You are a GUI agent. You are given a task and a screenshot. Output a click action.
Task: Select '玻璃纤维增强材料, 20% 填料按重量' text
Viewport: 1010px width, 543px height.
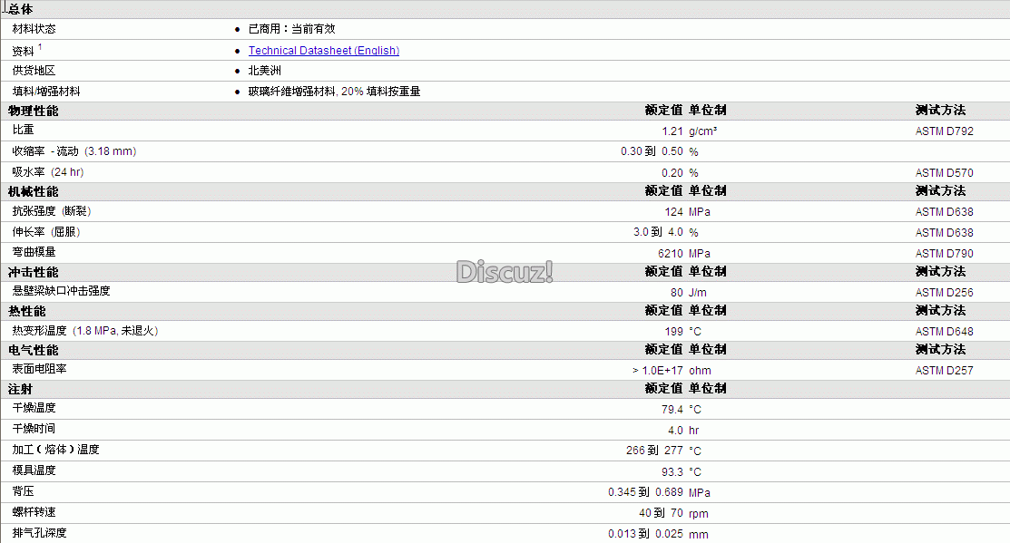click(334, 92)
